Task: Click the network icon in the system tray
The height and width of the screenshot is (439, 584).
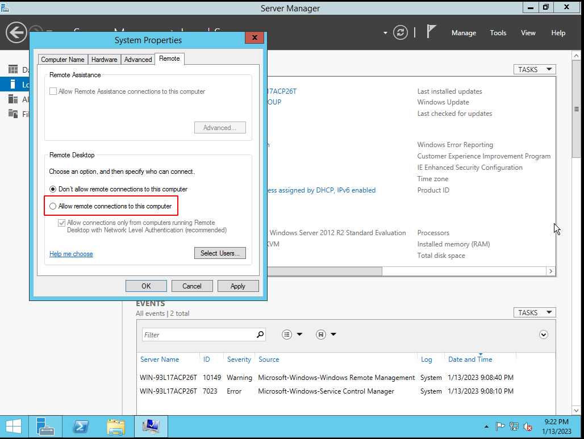Action: (x=514, y=427)
